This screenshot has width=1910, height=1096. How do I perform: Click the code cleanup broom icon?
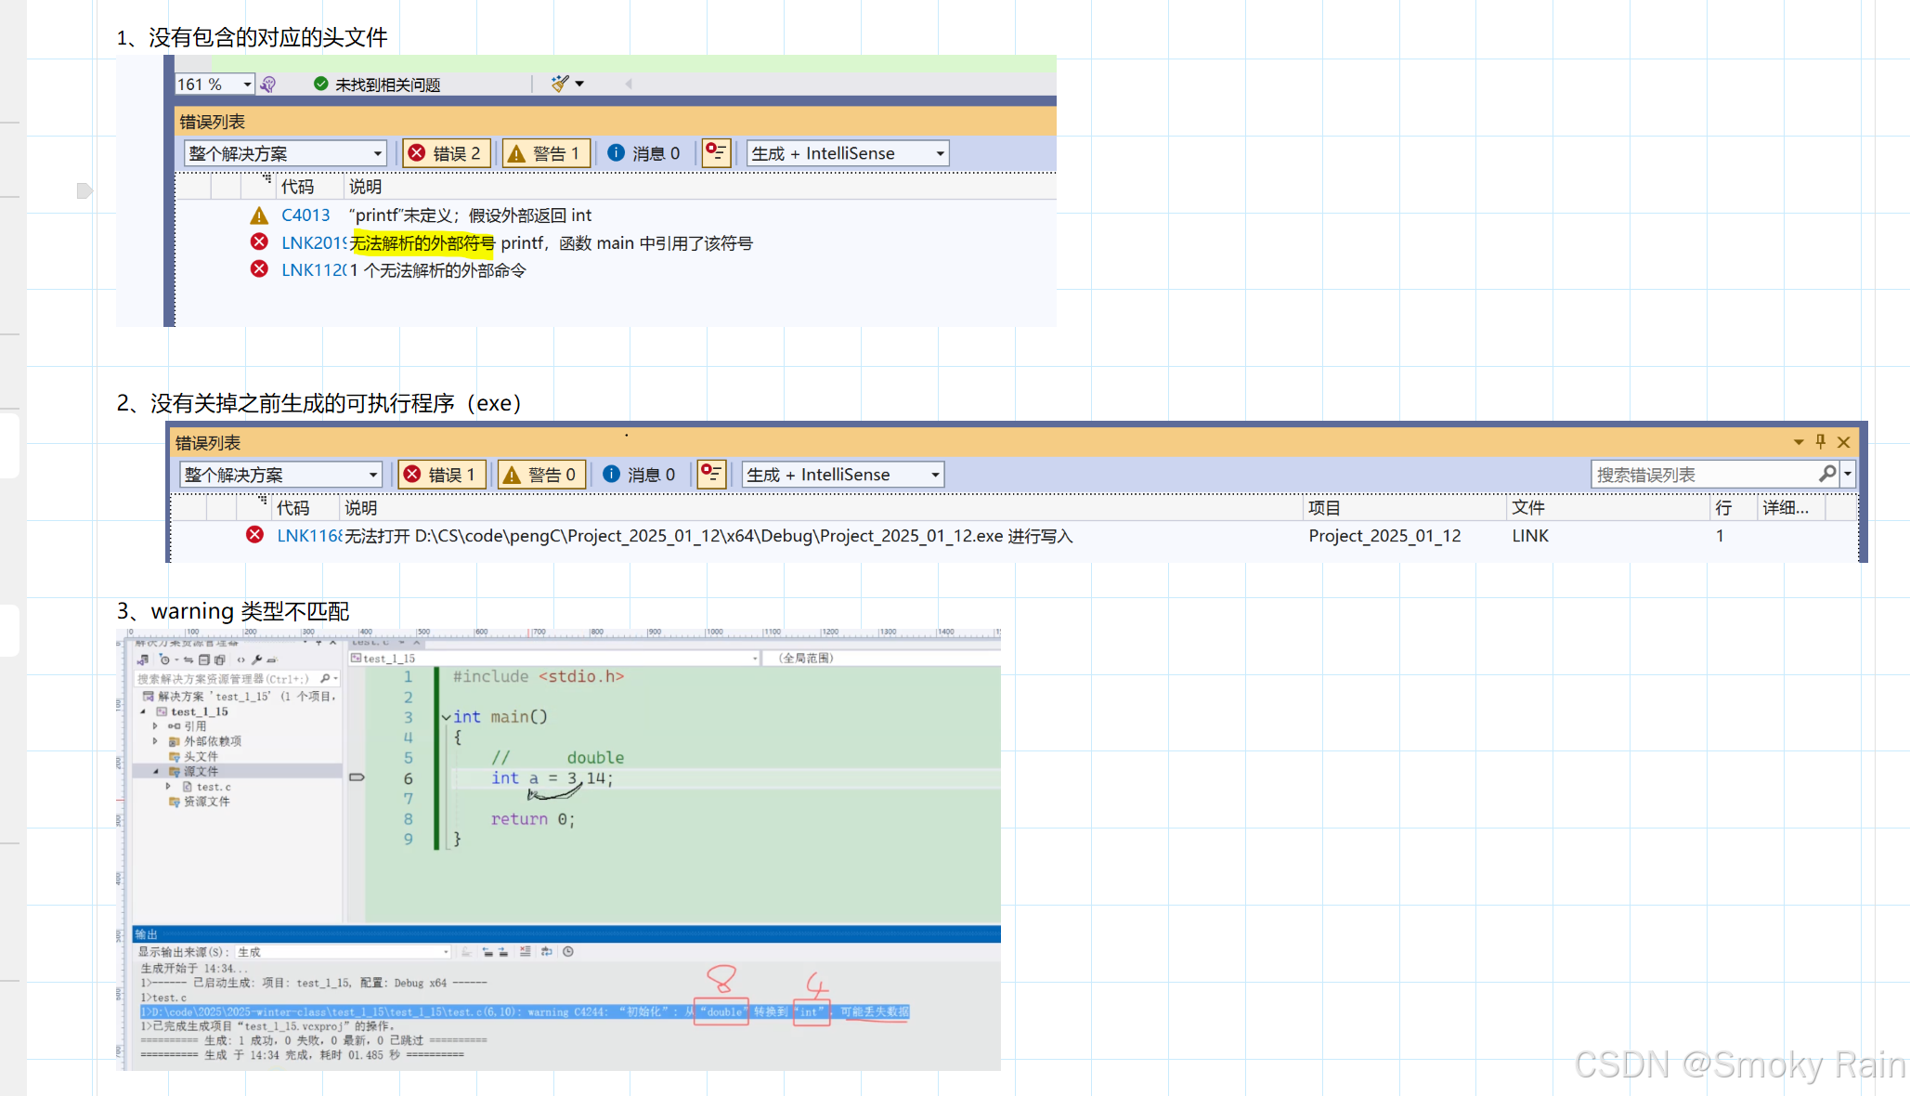pyautogui.click(x=559, y=85)
